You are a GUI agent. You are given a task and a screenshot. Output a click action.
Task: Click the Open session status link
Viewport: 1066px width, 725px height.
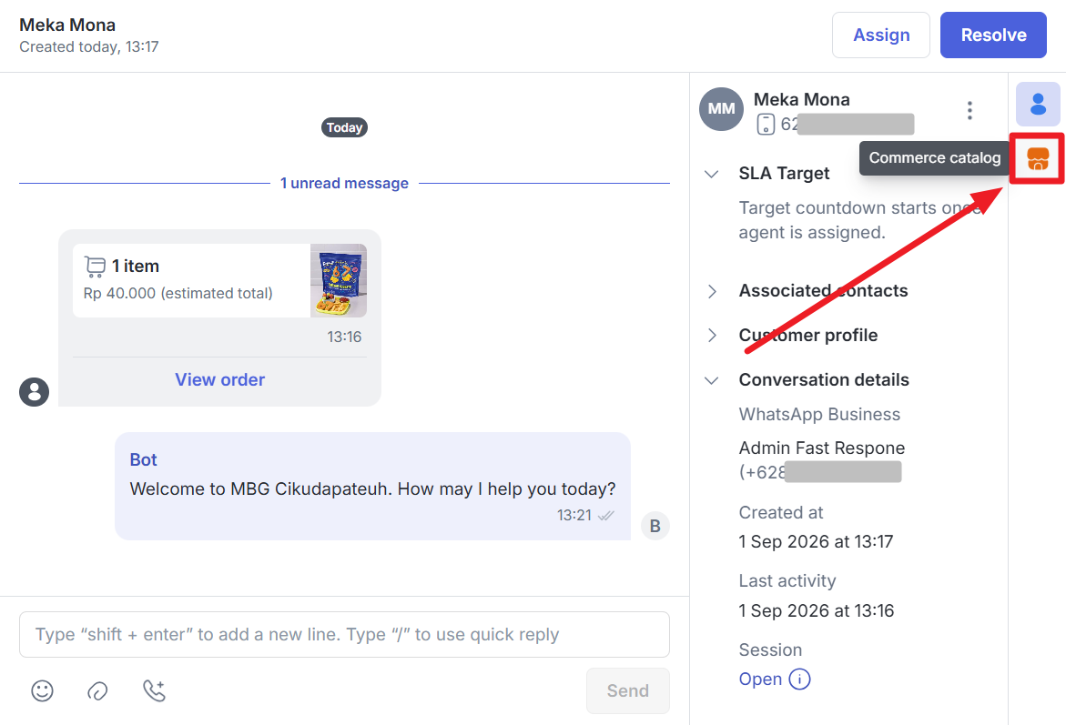click(x=760, y=679)
